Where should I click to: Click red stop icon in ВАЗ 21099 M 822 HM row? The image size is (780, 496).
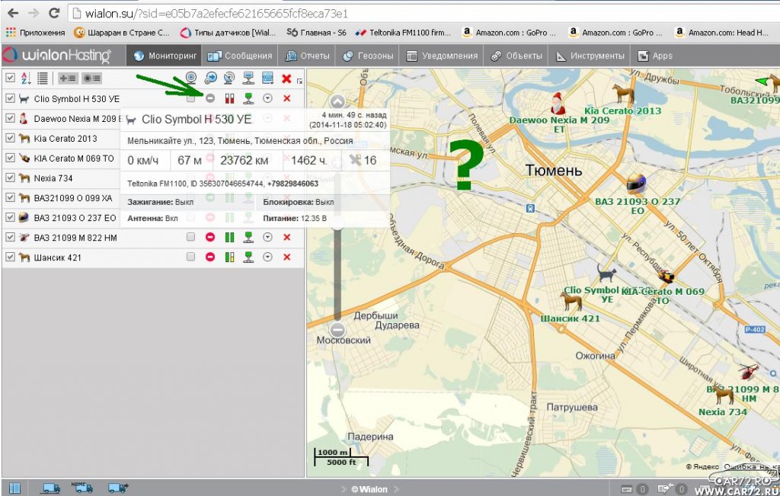(210, 237)
